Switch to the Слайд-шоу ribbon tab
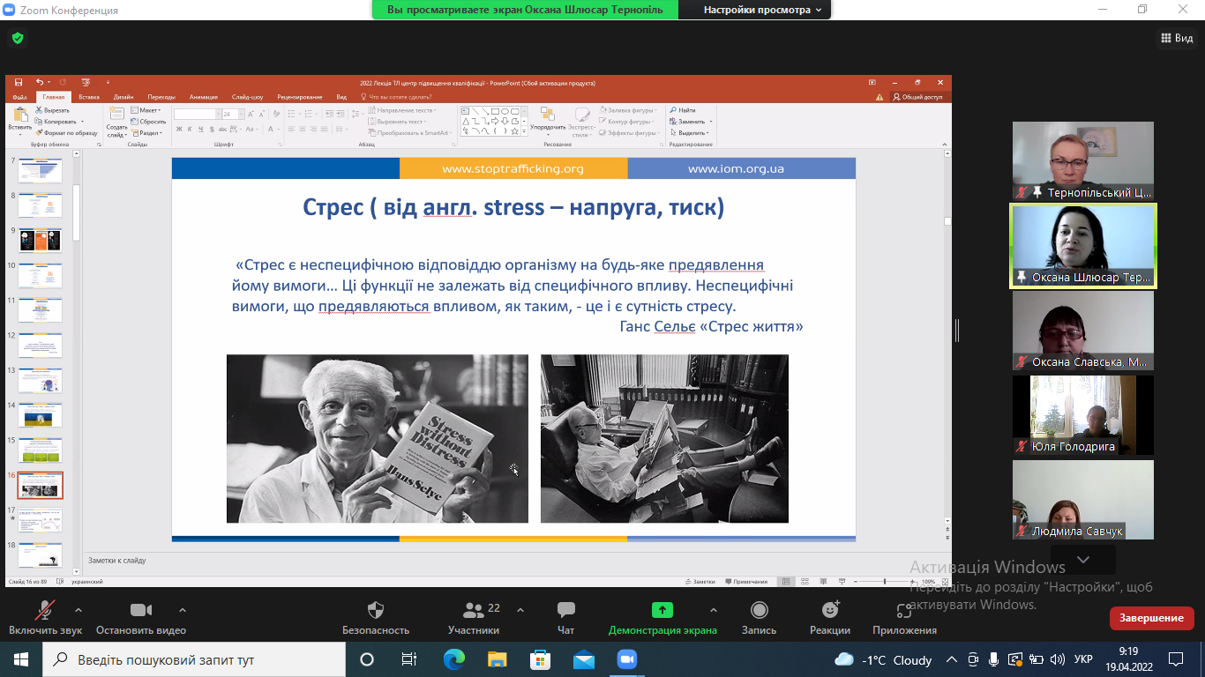The image size is (1205, 677). tap(248, 97)
